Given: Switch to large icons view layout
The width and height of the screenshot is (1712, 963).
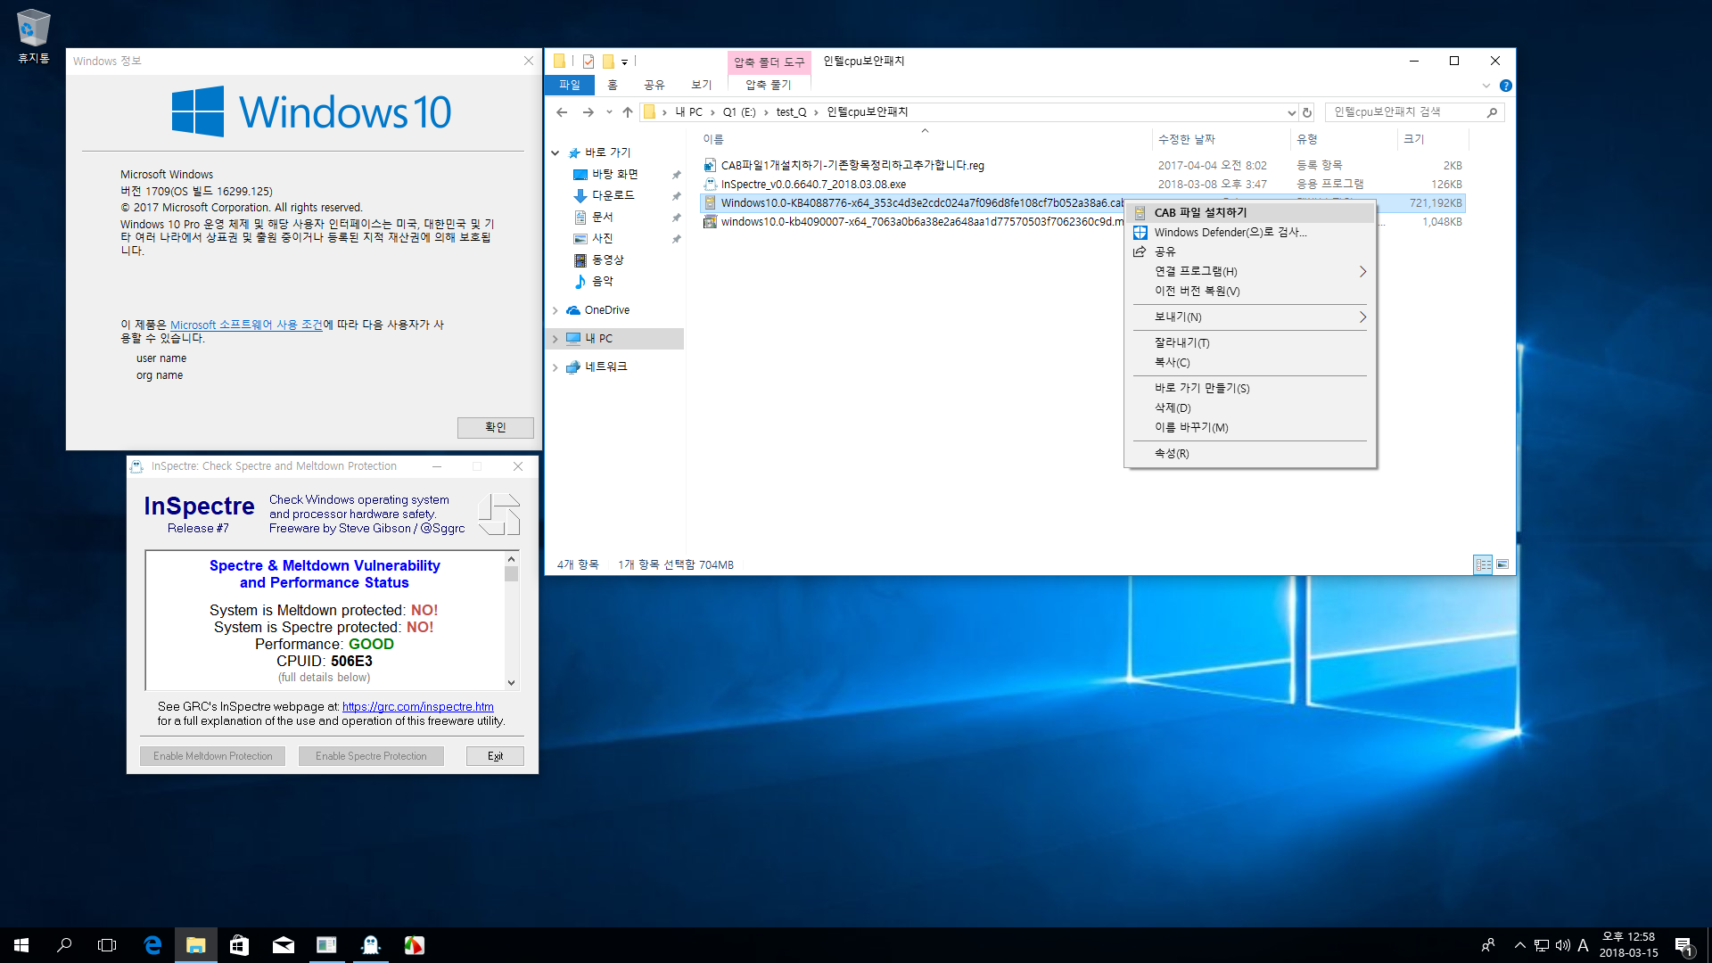Looking at the screenshot, I should click(x=1502, y=564).
